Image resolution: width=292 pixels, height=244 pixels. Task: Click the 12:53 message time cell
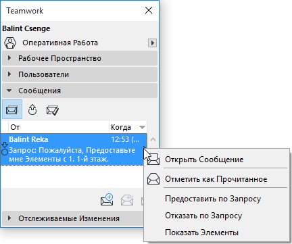pyautogui.click(x=125, y=139)
